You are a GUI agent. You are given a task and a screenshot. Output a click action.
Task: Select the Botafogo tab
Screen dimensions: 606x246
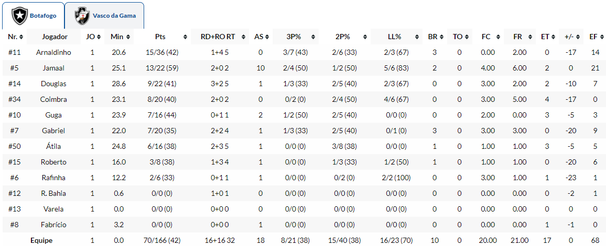[x=43, y=16]
